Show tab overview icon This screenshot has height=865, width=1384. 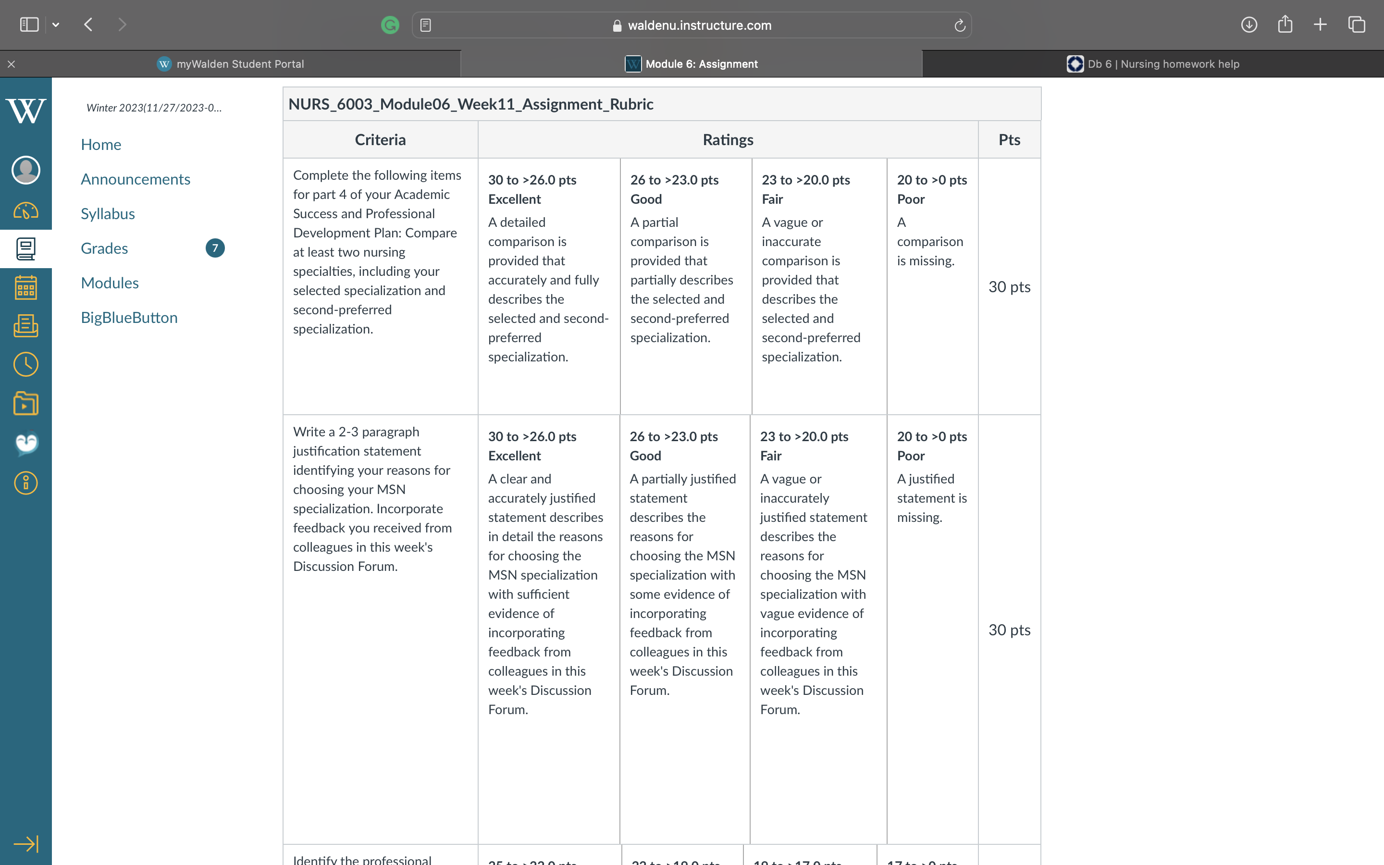click(x=1357, y=25)
